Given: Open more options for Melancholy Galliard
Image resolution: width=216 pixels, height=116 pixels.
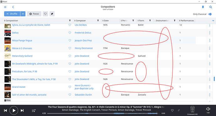Looking at the screenshot, I should click(210, 56).
